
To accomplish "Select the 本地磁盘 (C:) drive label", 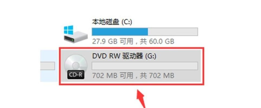I will click(x=112, y=22).
